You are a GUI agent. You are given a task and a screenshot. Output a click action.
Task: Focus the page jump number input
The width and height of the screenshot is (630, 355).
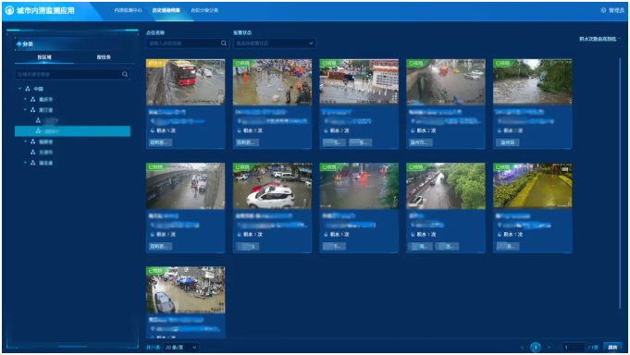pyautogui.click(x=574, y=348)
